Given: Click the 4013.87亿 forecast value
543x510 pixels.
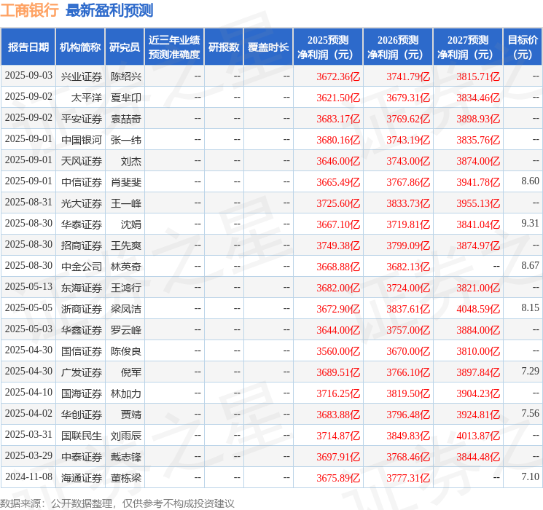Looking at the screenshot, I should (478, 436).
